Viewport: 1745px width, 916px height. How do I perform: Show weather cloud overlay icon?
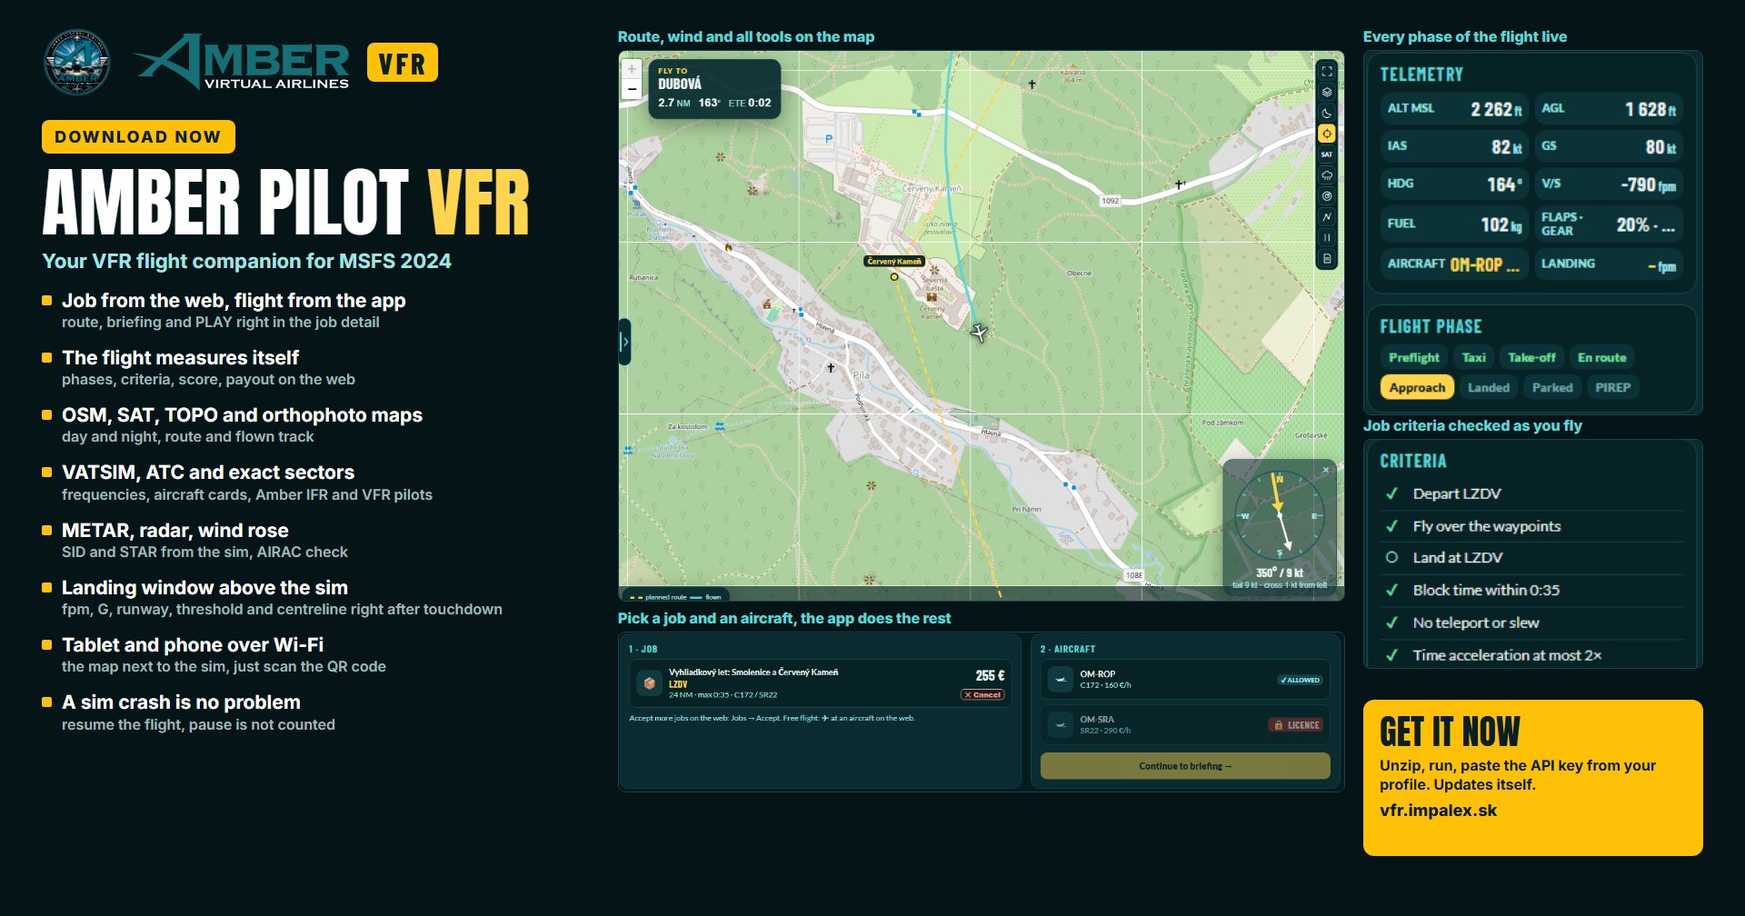point(1327,175)
